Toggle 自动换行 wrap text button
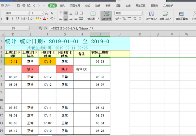Viewport: 196px width, 136px height. coord(106,16)
